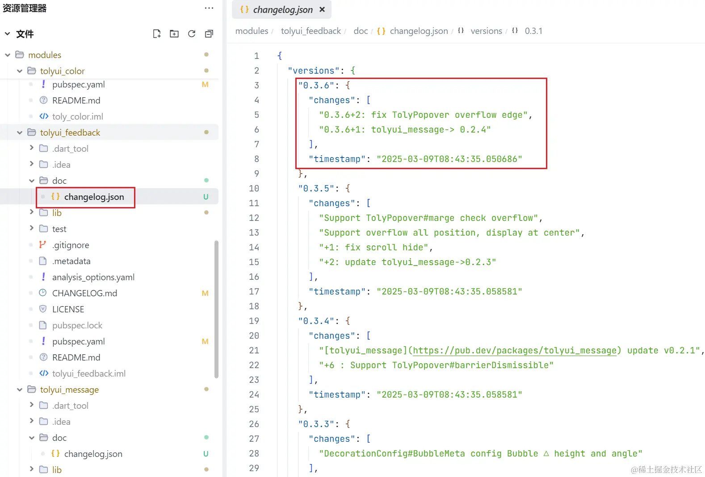Open the explorer more actions ellipsis menu

click(209, 8)
